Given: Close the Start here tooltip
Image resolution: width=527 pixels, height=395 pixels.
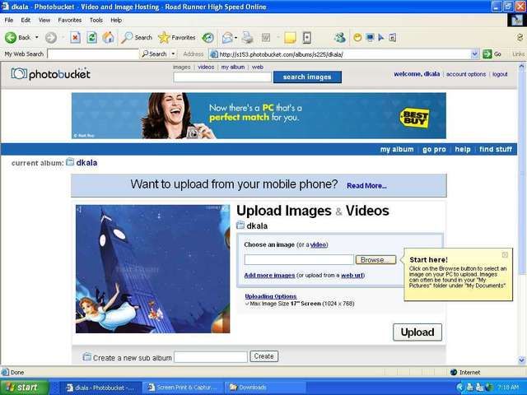Looking at the screenshot, I should click(x=505, y=255).
